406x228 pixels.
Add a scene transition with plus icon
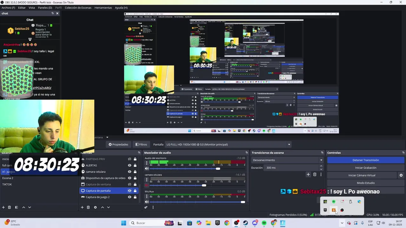[x=308, y=174]
